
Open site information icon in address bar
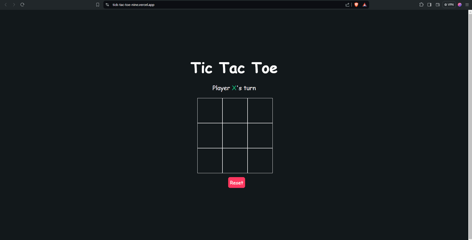tap(107, 4)
